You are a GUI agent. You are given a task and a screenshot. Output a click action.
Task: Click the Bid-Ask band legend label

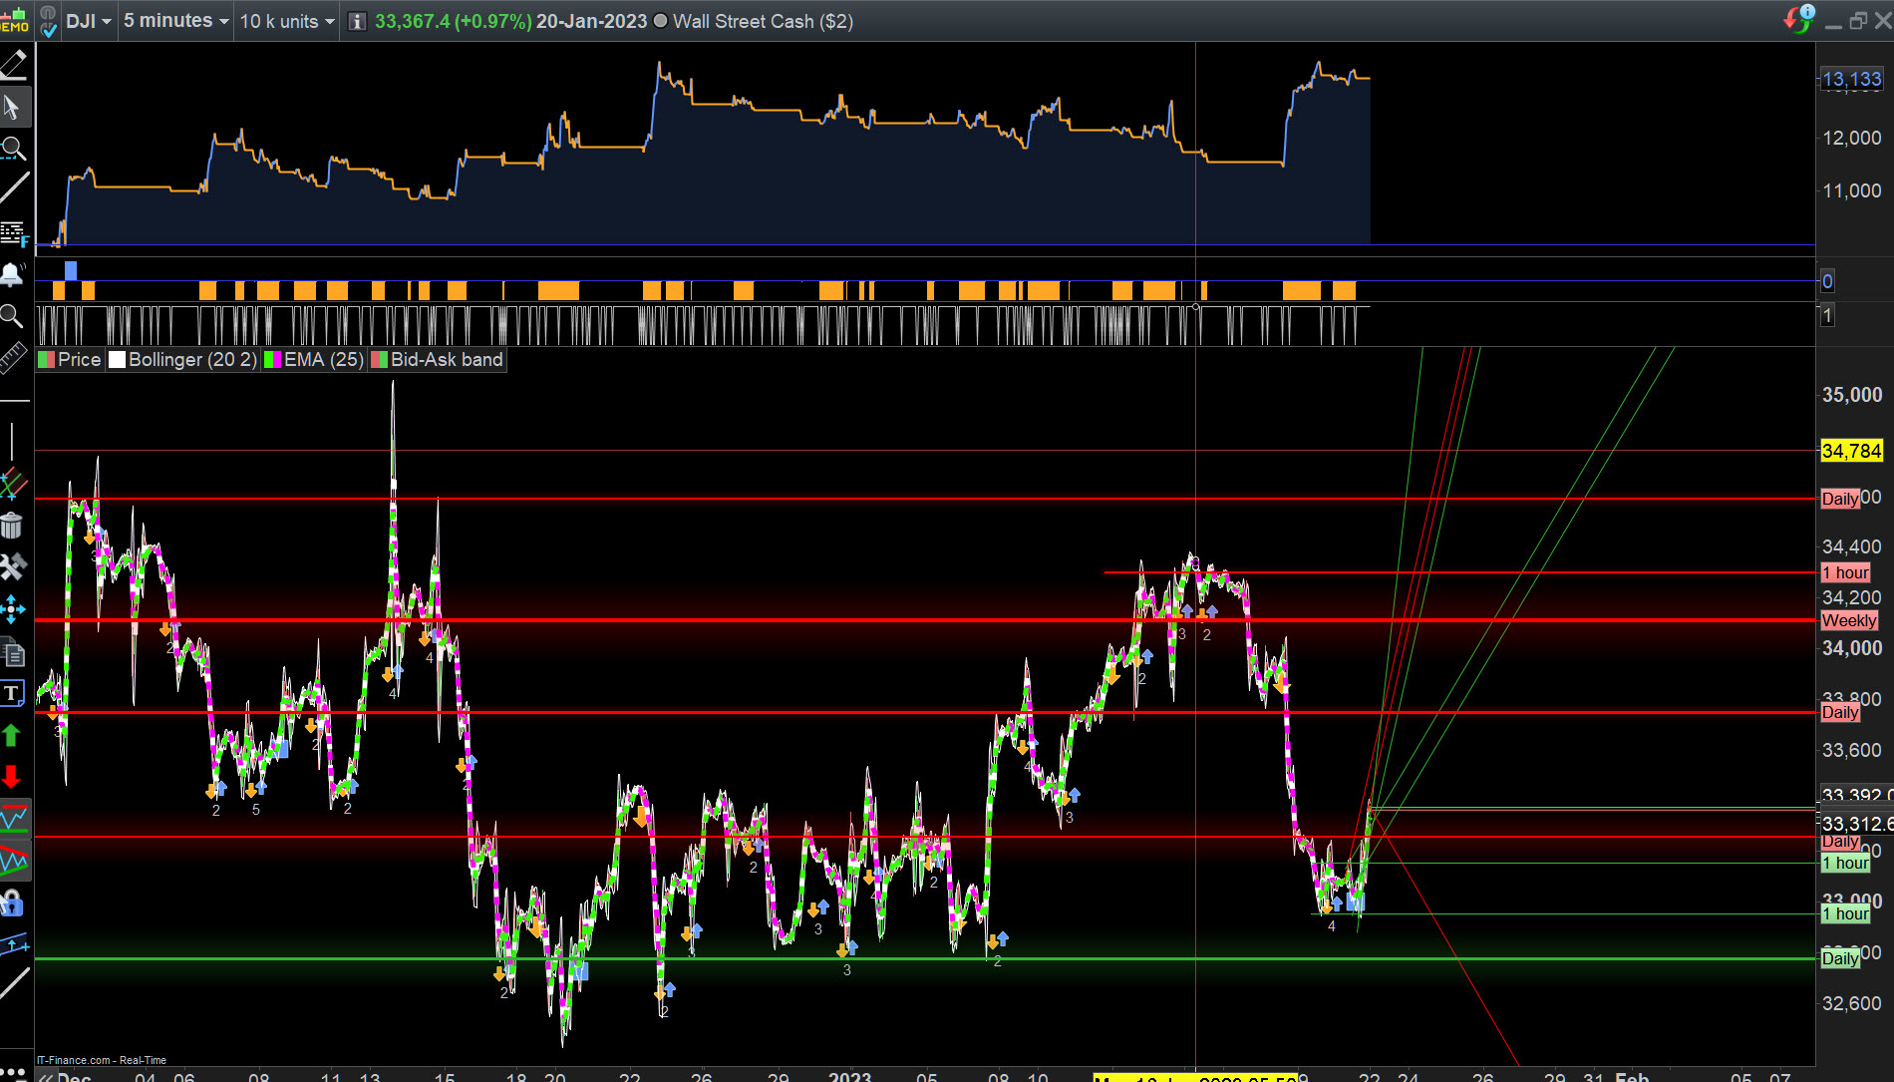point(447,359)
